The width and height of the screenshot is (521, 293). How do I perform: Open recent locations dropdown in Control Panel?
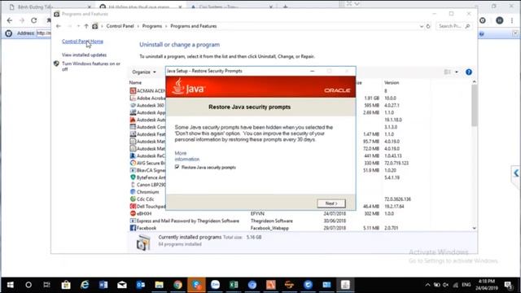click(x=78, y=26)
